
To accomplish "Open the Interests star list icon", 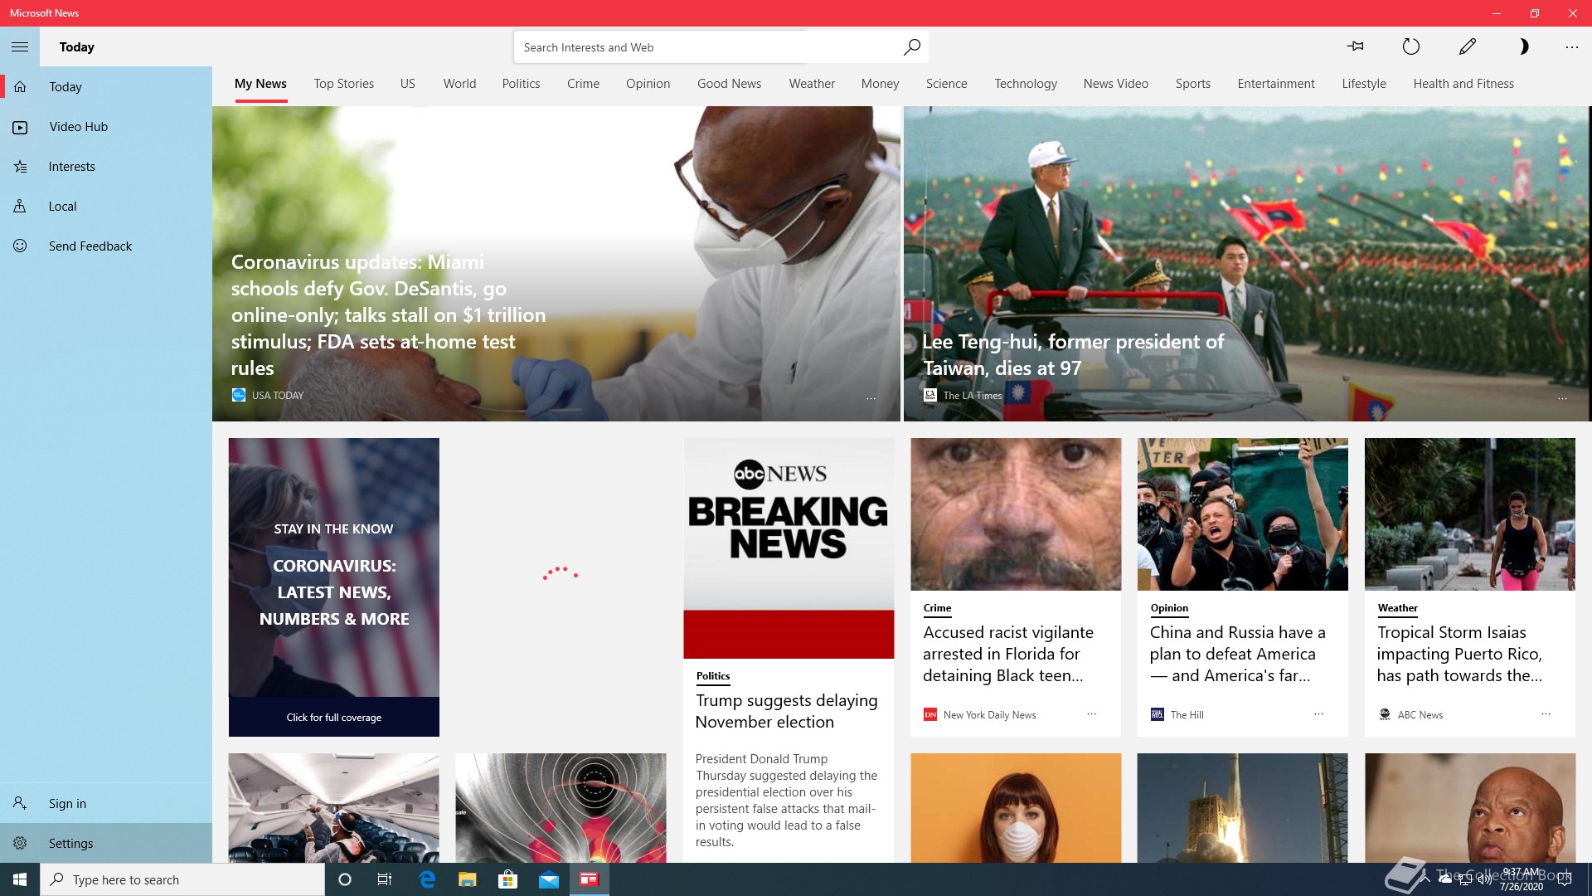I will [x=20, y=167].
